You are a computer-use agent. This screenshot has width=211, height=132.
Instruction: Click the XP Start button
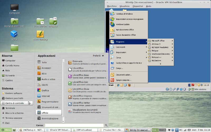pyautogui.click(x=111, y=85)
